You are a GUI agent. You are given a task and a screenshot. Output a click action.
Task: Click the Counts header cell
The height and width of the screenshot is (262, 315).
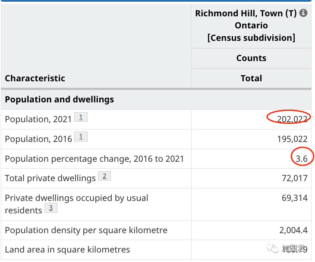coord(251,58)
